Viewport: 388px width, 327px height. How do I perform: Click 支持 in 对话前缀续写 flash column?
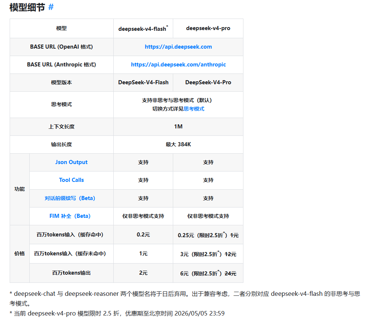(143, 199)
